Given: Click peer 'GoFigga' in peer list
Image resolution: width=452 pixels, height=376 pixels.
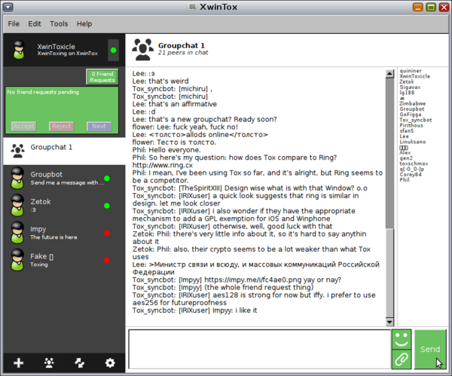Looking at the screenshot, I should (x=411, y=115).
